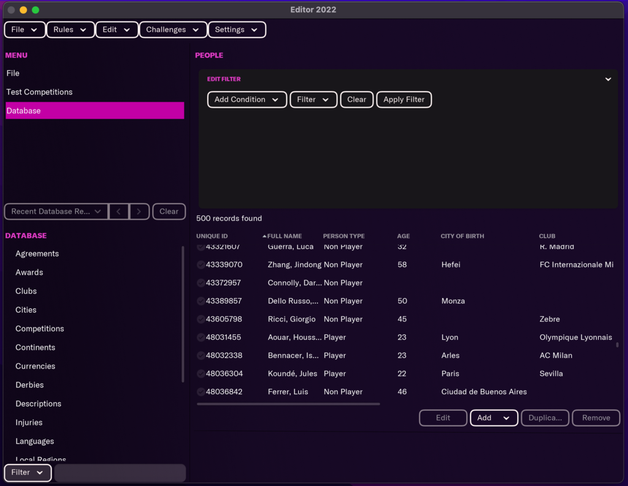Sort by the City of Birth column
The height and width of the screenshot is (486, 628).
tap(462, 236)
